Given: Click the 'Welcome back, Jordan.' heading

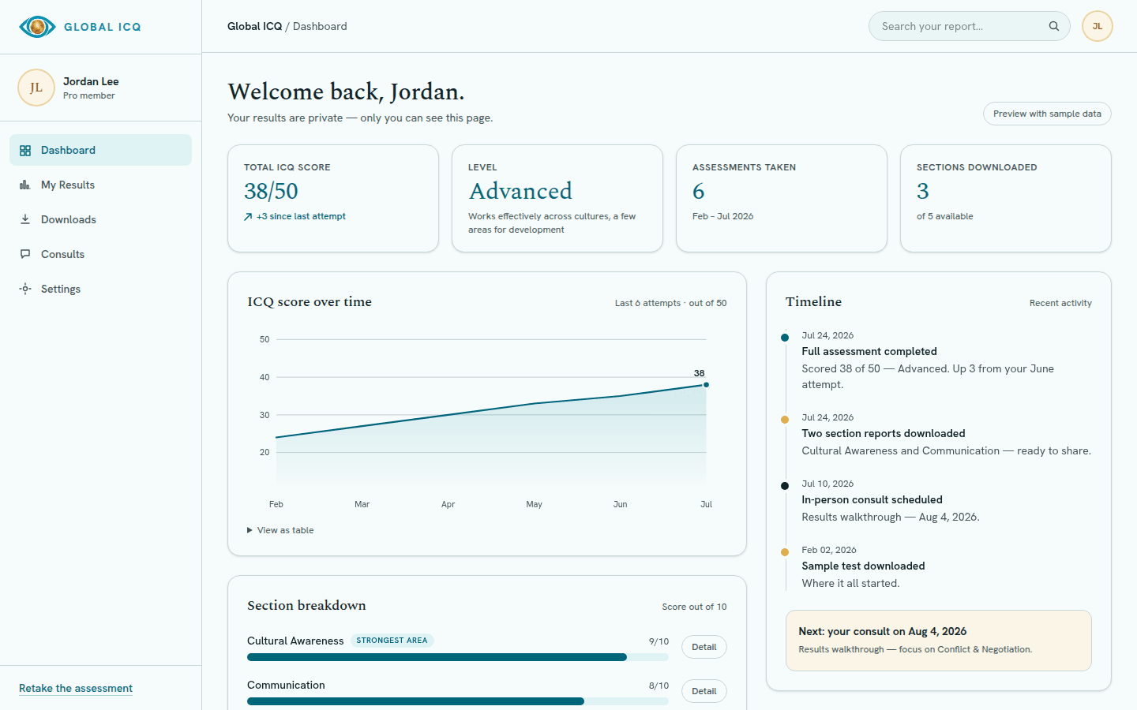Looking at the screenshot, I should pyautogui.click(x=346, y=92).
